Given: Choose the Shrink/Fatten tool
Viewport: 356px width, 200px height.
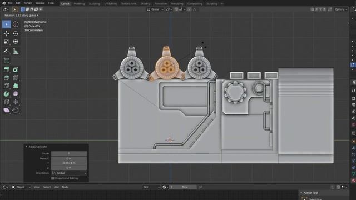Looking at the screenshot, I should pos(16,102).
